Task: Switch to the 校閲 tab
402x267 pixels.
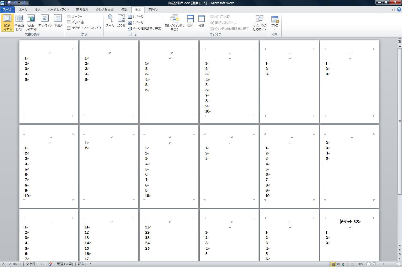Action: point(124,9)
